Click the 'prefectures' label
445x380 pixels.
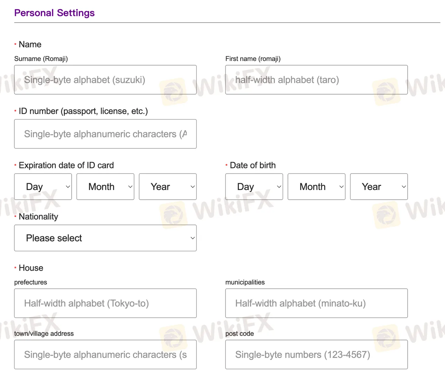(x=30, y=282)
